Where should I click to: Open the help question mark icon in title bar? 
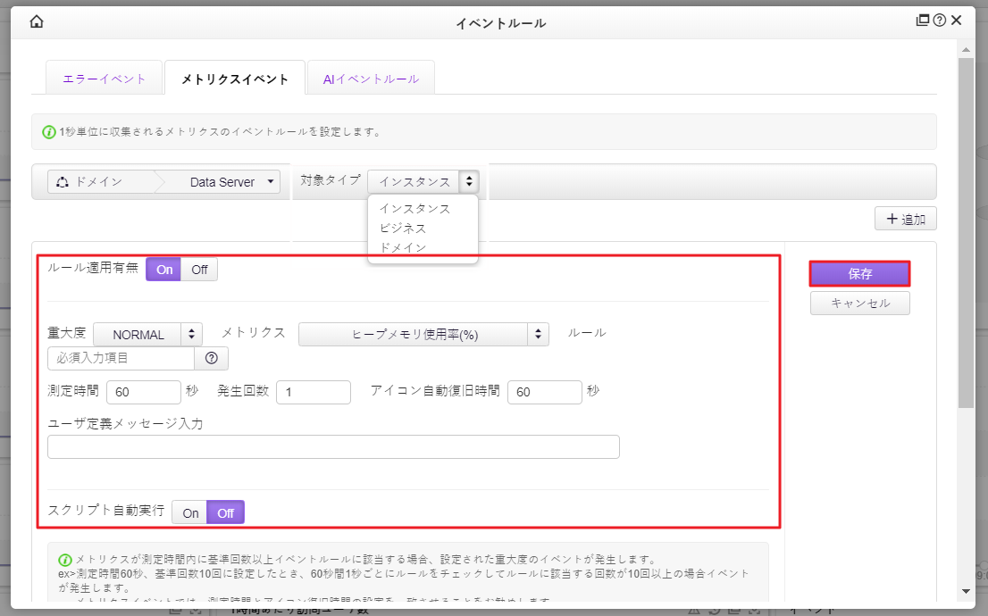(x=939, y=21)
